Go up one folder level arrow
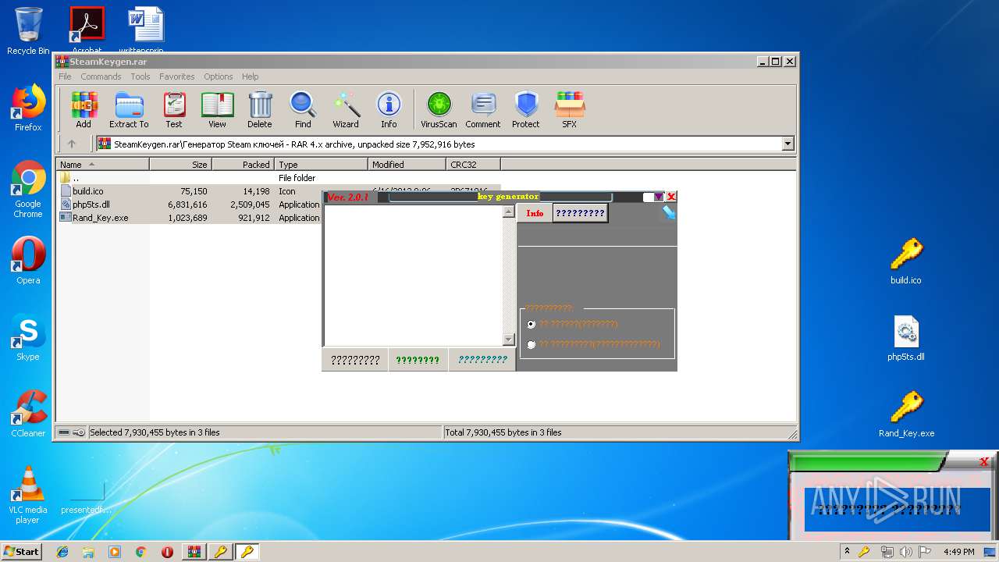999x562 pixels. click(72, 144)
